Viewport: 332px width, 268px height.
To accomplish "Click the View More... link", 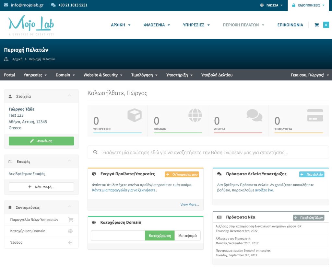I will point(190,204).
